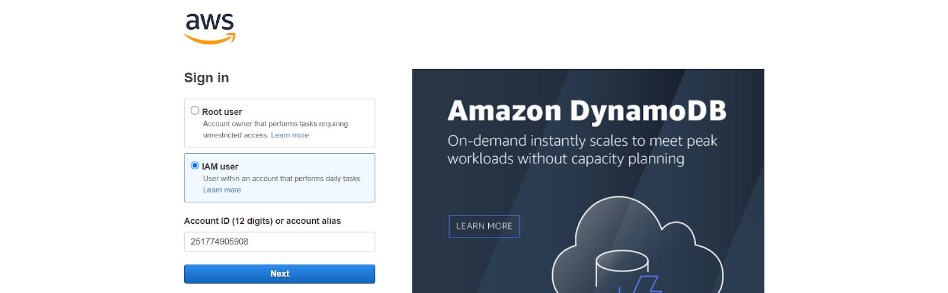Screen dimensions: 948x293
Task: Click the blue lightning bolt graphic
Action: click(x=641, y=284)
